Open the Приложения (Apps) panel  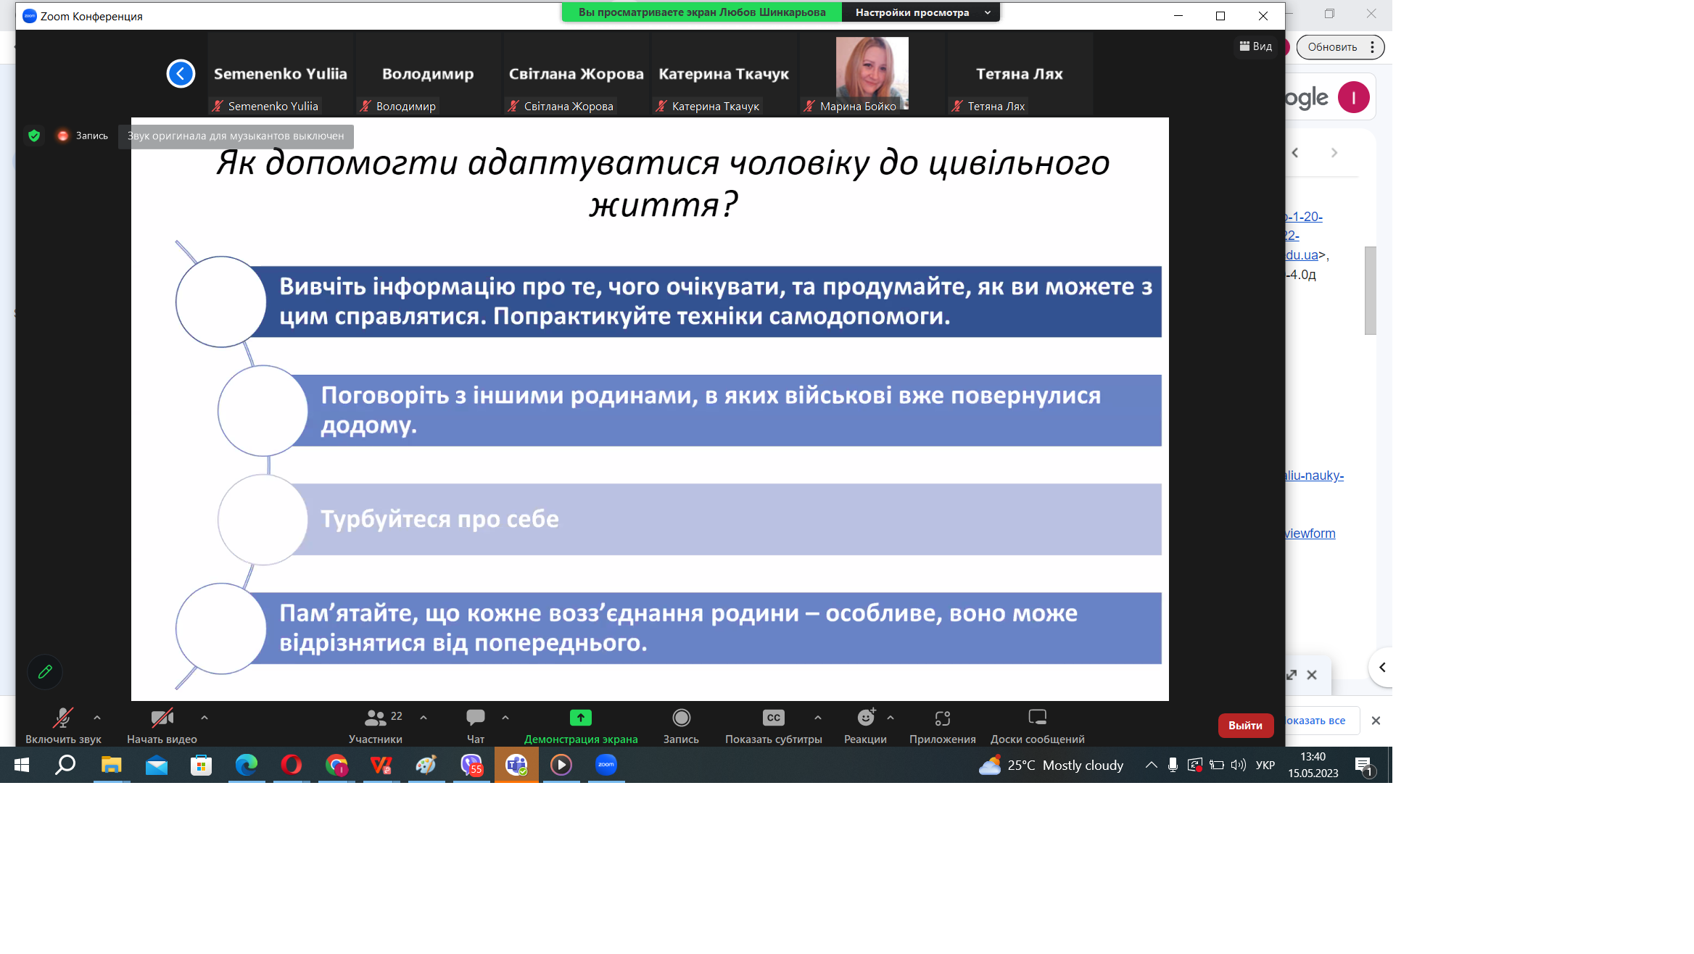(x=942, y=725)
